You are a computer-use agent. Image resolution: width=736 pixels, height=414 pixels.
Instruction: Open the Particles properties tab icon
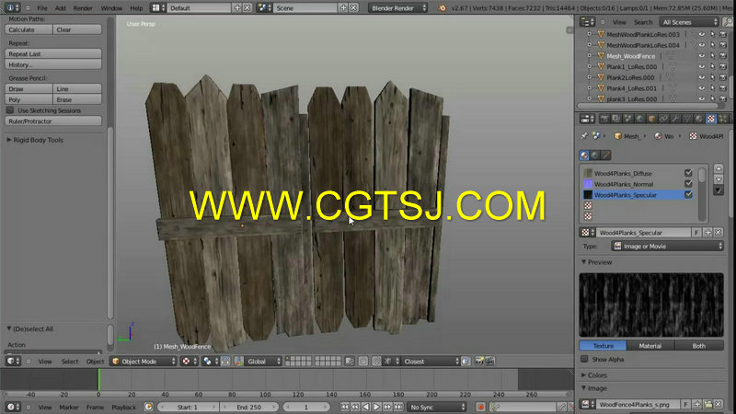tap(723, 119)
